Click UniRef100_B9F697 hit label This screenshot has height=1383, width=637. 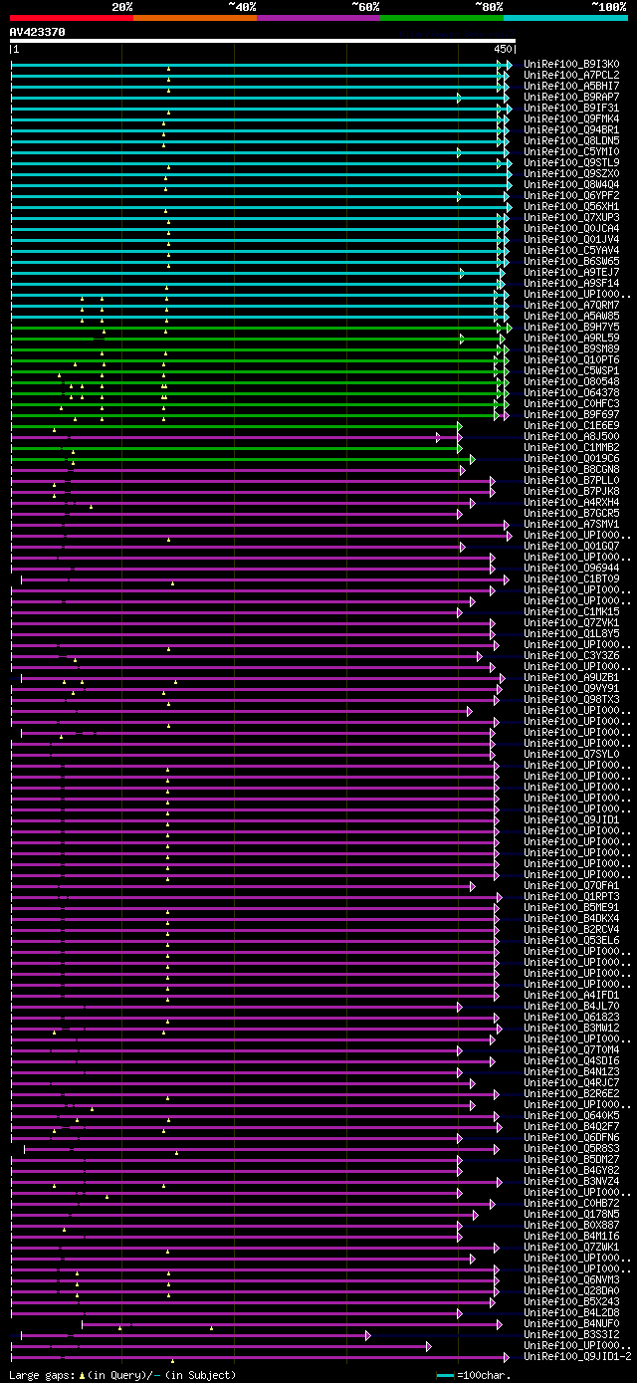(x=572, y=415)
